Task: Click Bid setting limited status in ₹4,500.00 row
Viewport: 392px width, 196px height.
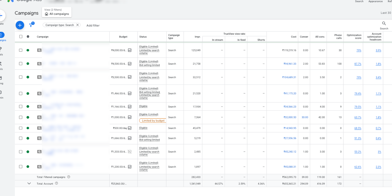Action: point(149,65)
